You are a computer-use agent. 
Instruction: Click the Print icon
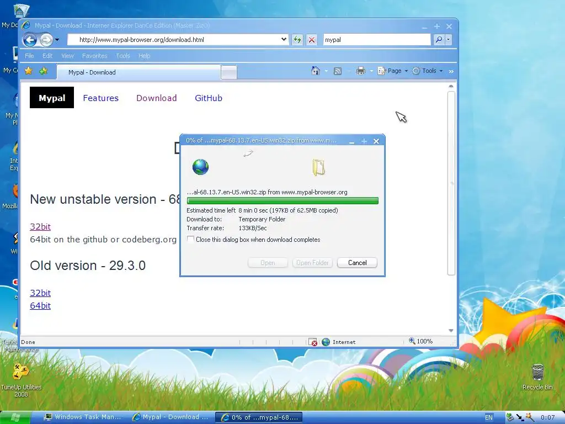[360, 71]
